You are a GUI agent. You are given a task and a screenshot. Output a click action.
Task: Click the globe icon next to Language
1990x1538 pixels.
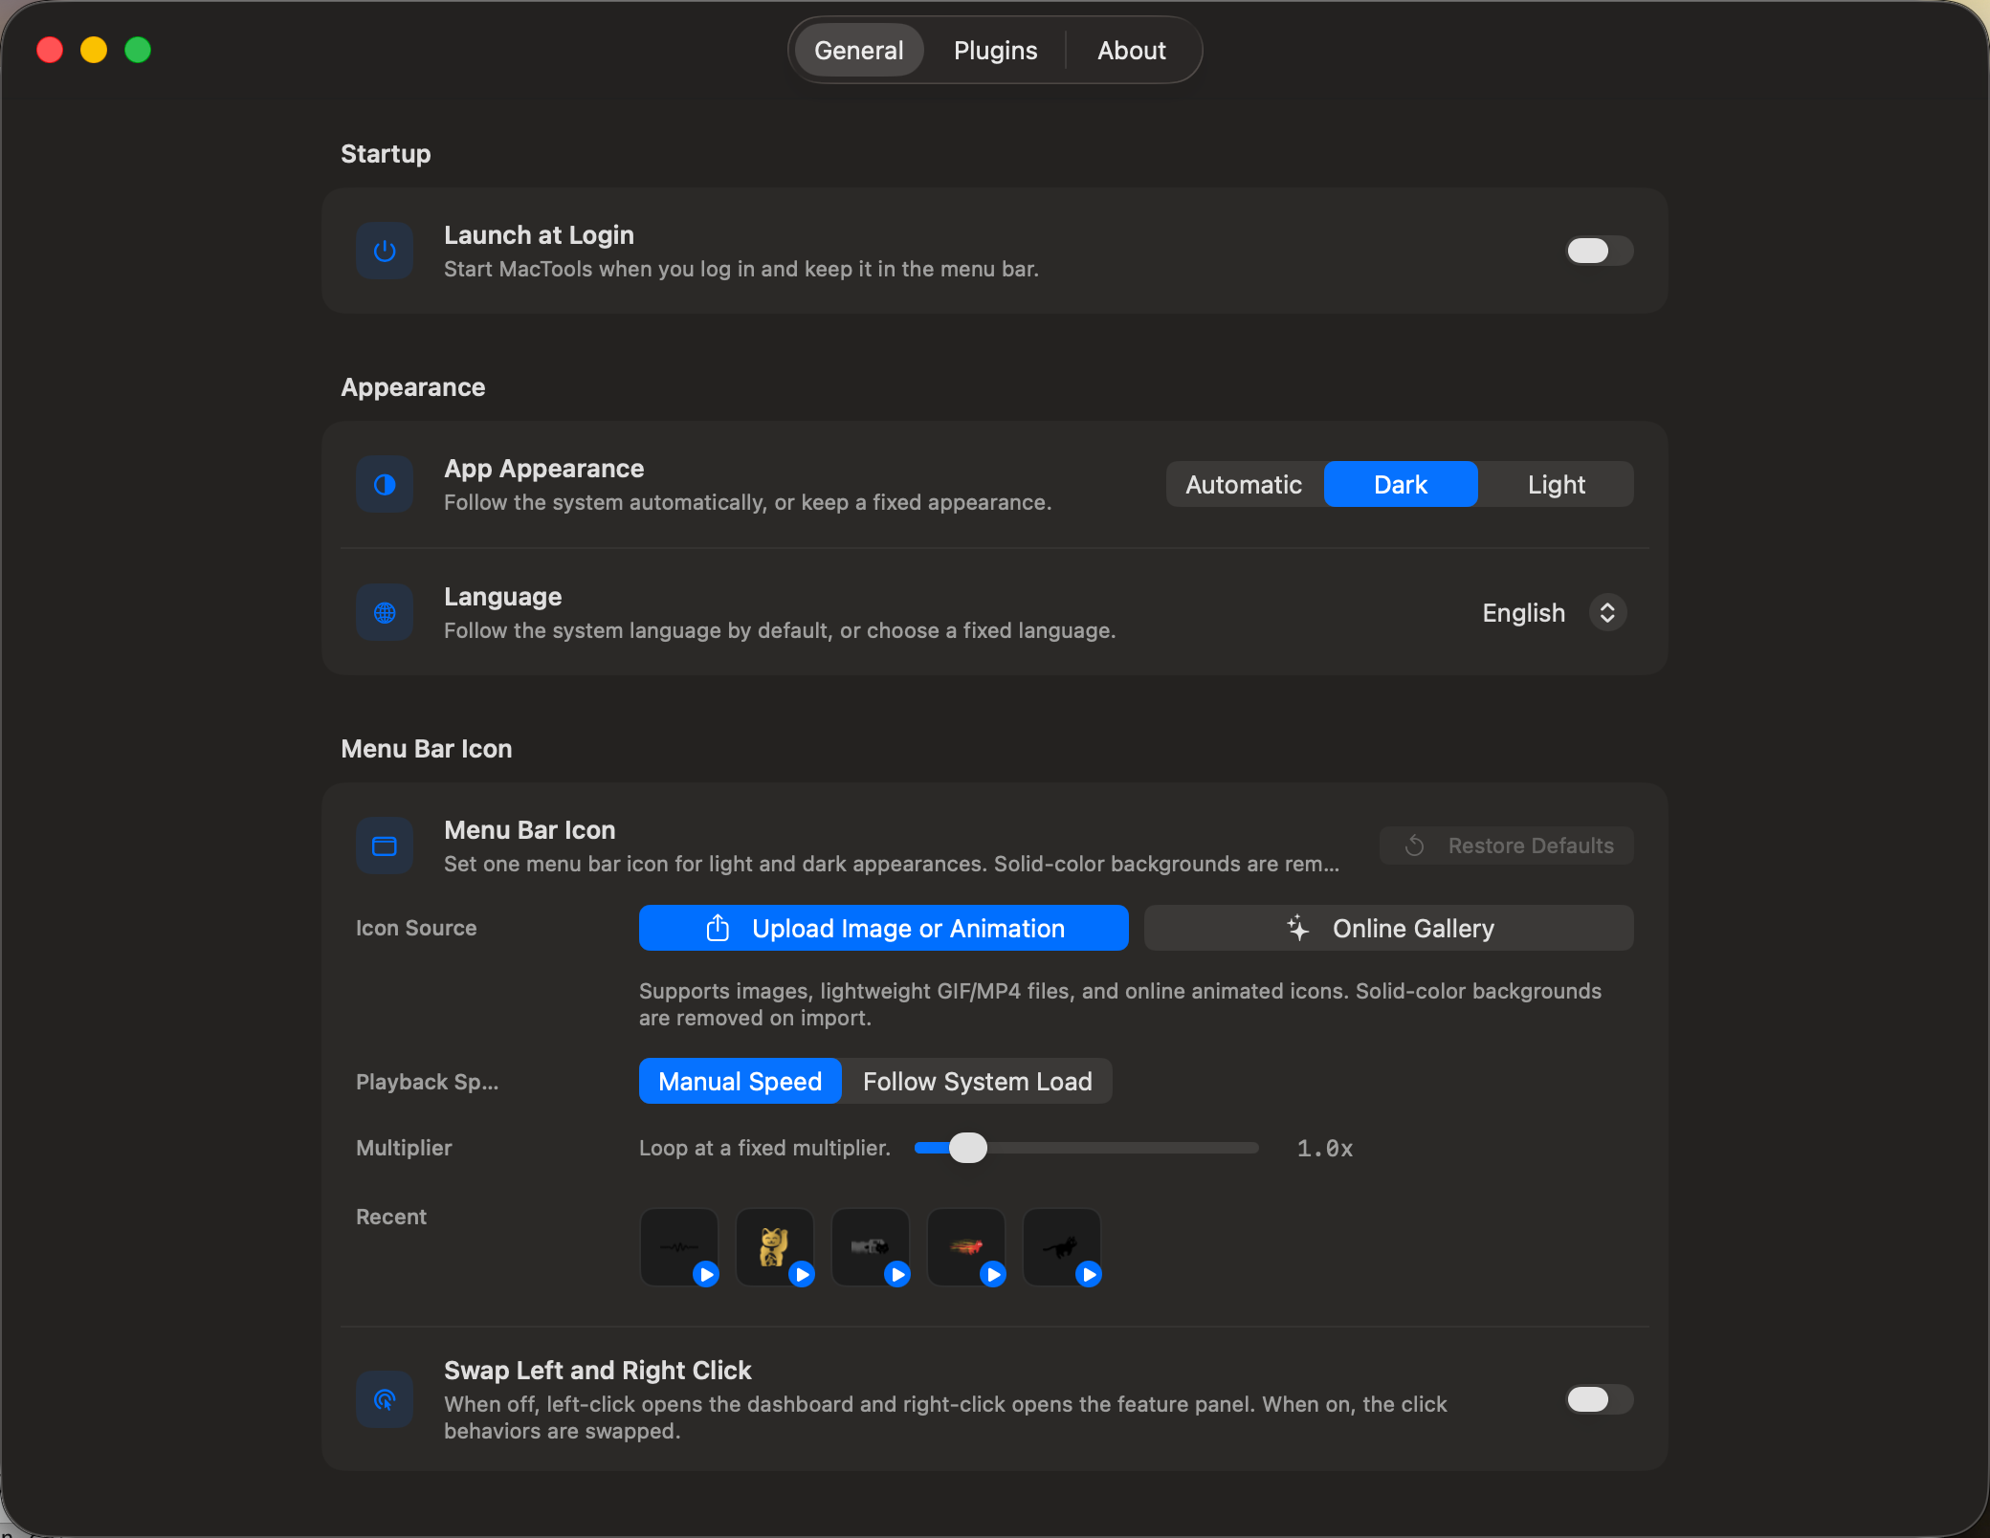click(385, 612)
